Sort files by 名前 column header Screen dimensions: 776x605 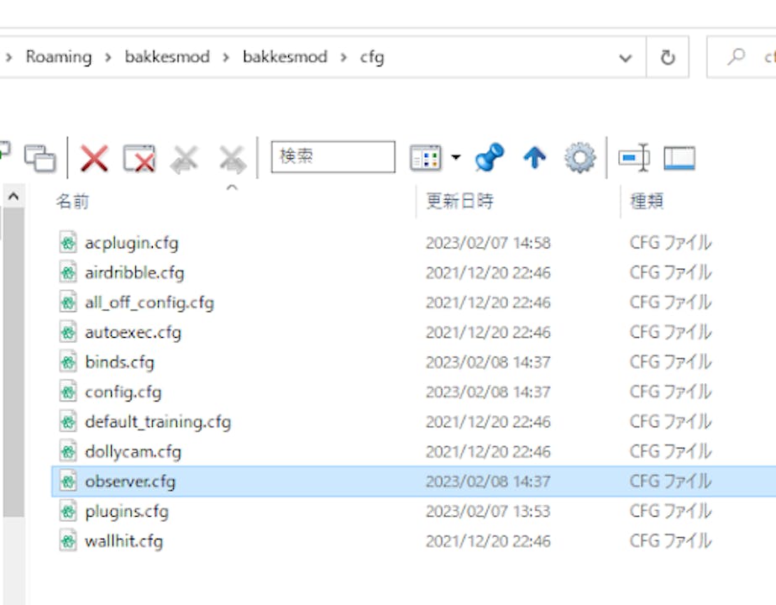click(x=72, y=202)
